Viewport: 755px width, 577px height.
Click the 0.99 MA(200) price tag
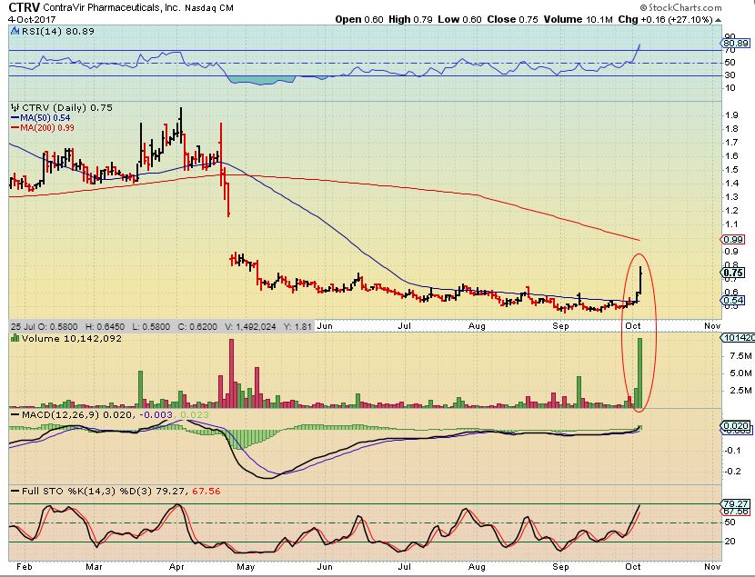733,240
